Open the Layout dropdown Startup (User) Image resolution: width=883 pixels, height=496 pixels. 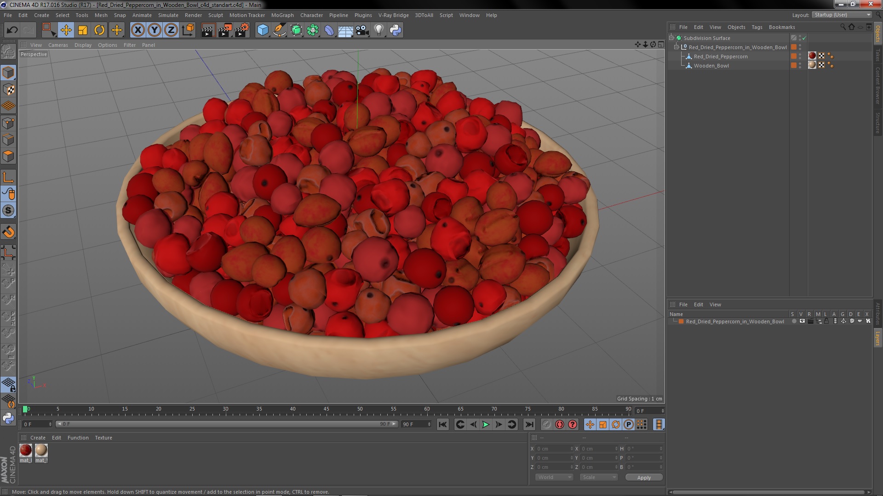pyautogui.click(x=842, y=15)
